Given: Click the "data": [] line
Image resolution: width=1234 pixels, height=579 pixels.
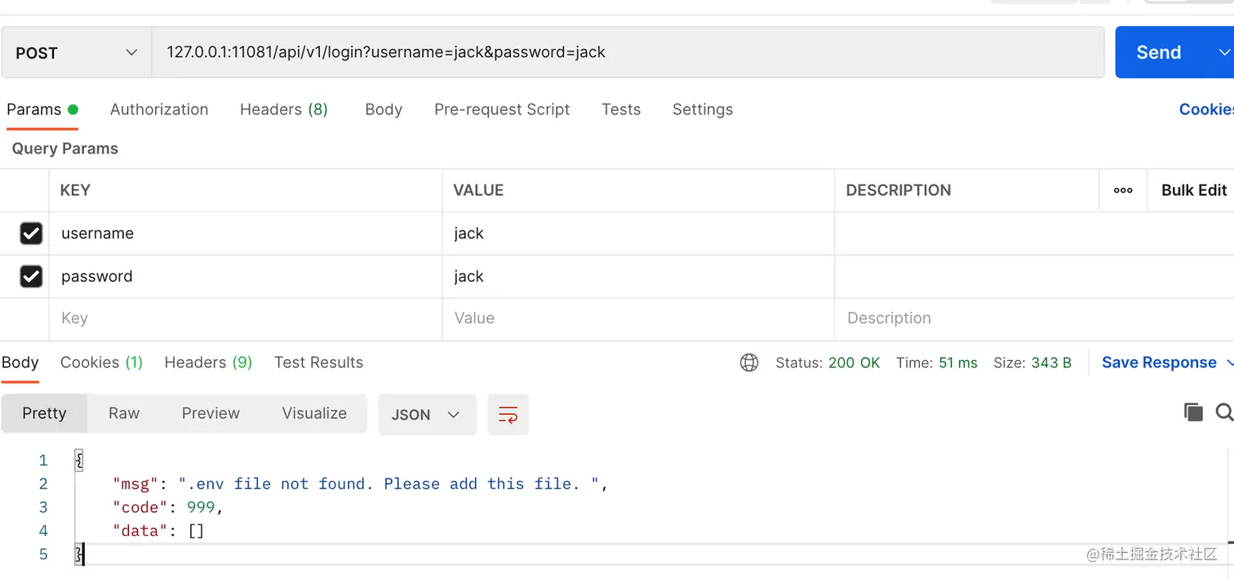Looking at the screenshot, I should (x=158, y=531).
